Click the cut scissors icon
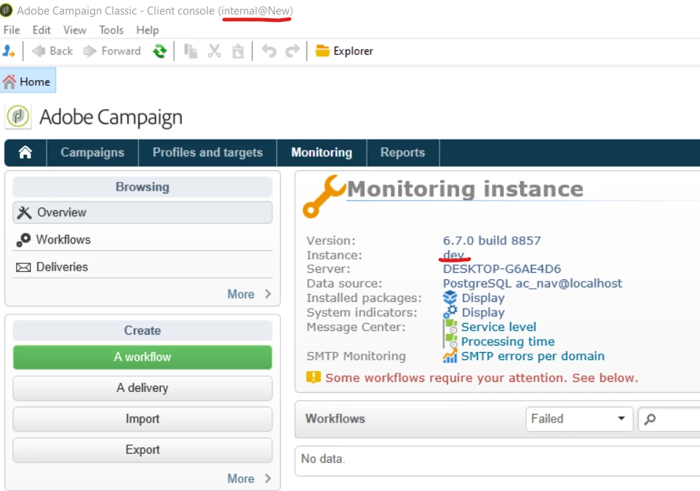The height and width of the screenshot is (491, 700). pos(214,51)
